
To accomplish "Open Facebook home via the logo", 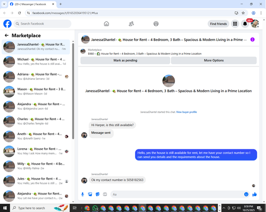I will pos(7,24).
